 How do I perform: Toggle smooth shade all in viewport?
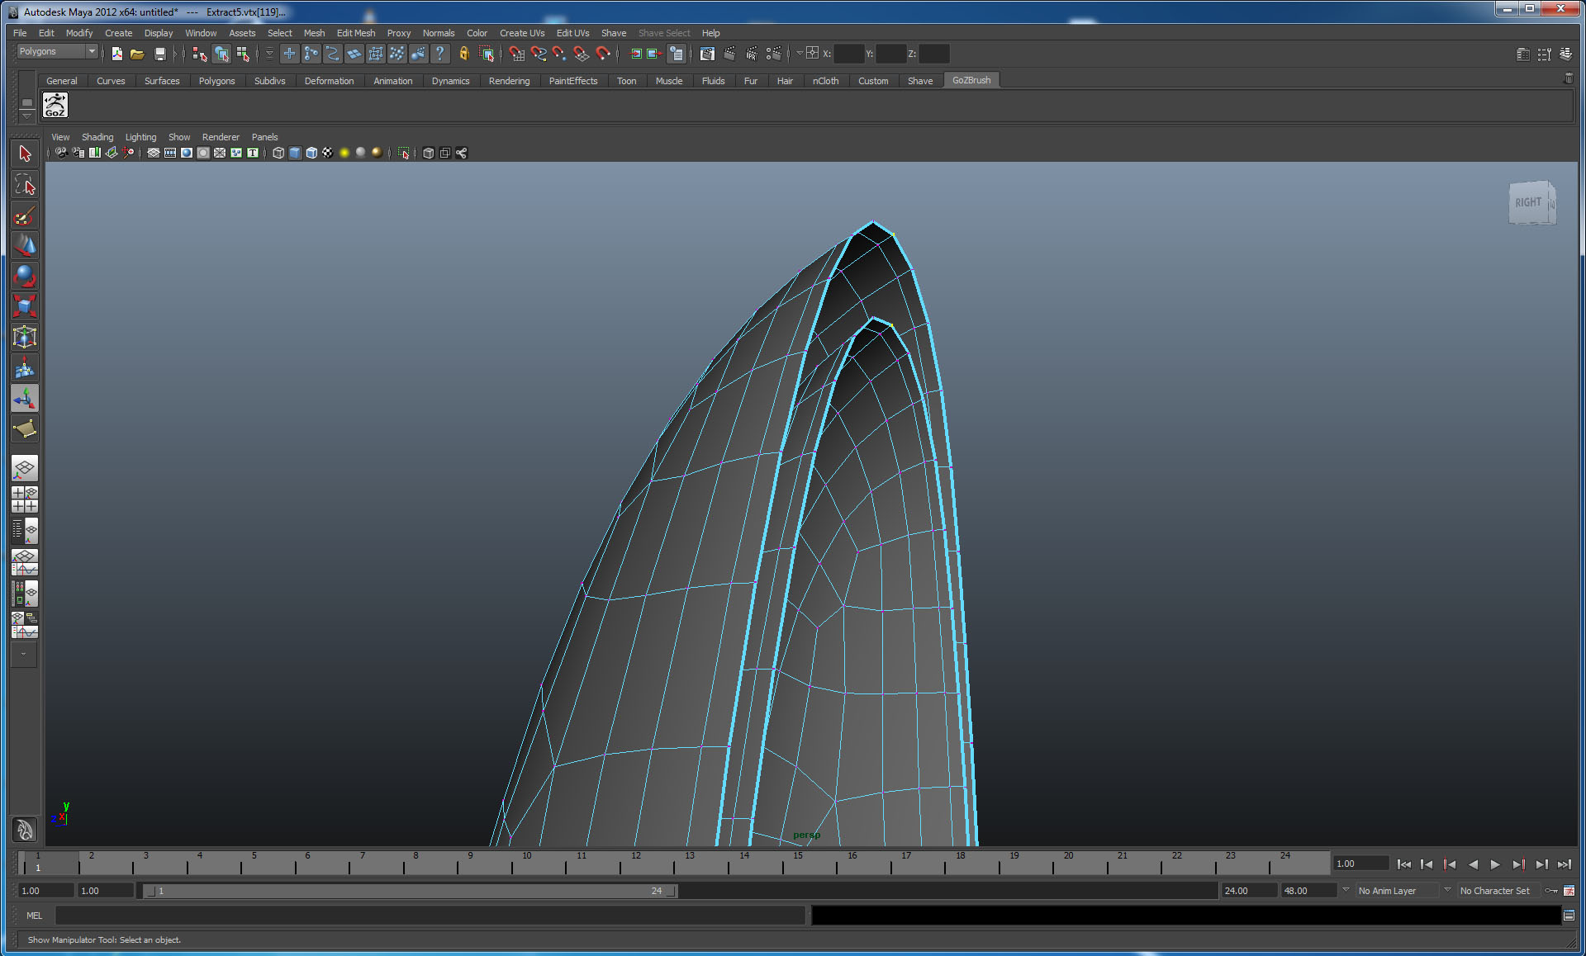tap(295, 153)
